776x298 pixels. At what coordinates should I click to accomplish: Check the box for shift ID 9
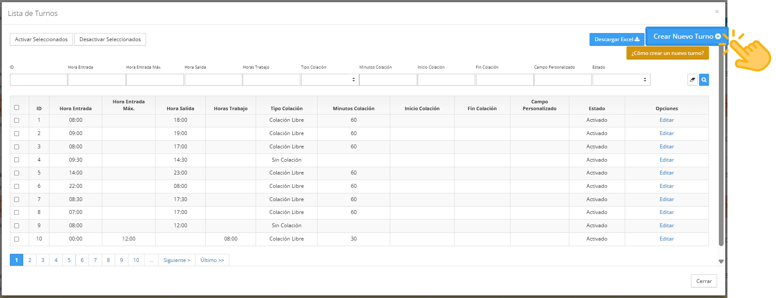[17, 226]
